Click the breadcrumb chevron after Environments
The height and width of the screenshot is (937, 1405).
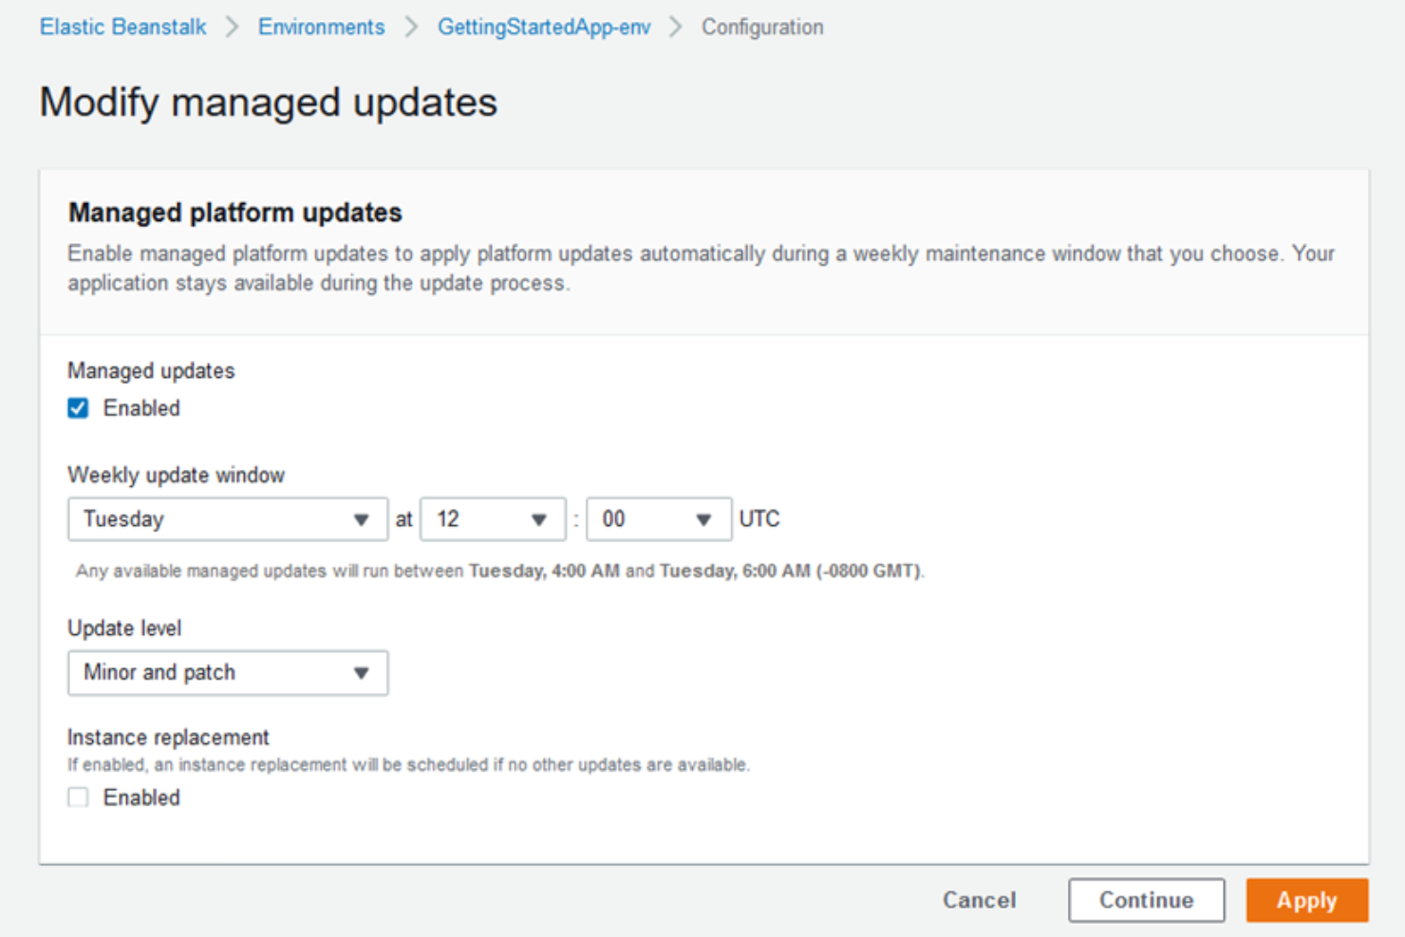[x=411, y=28]
